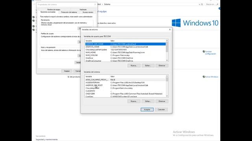The width and height of the screenshot is (252, 141).
Task: Select the ChocolateyLastPathUpdate user variable
Action: tap(125, 50)
